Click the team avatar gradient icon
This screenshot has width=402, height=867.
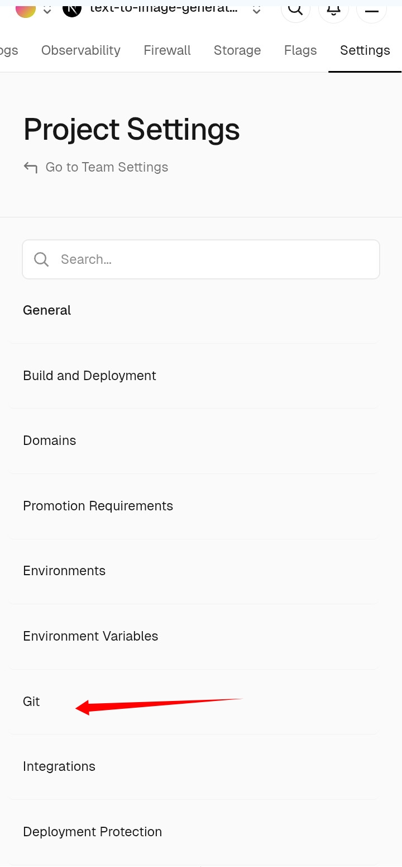pyautogui.click(x=26, y=9)
